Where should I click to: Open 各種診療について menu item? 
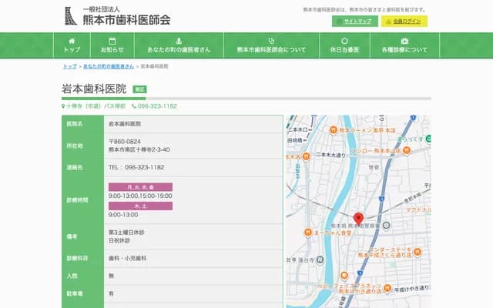404,45
